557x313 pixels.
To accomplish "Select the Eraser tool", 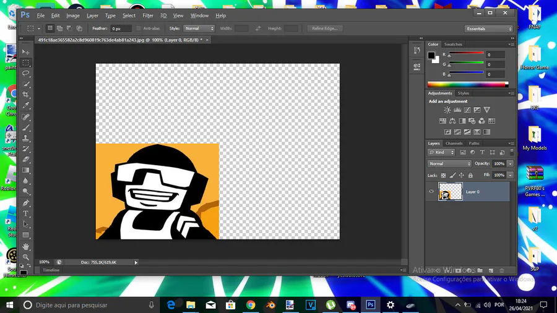I will [25, 160].
